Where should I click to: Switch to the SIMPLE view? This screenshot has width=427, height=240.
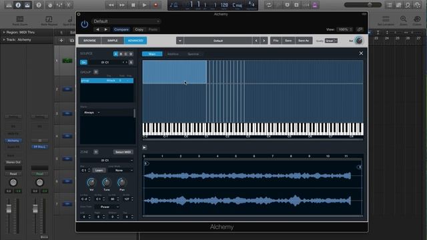click(x=113, y=41)
